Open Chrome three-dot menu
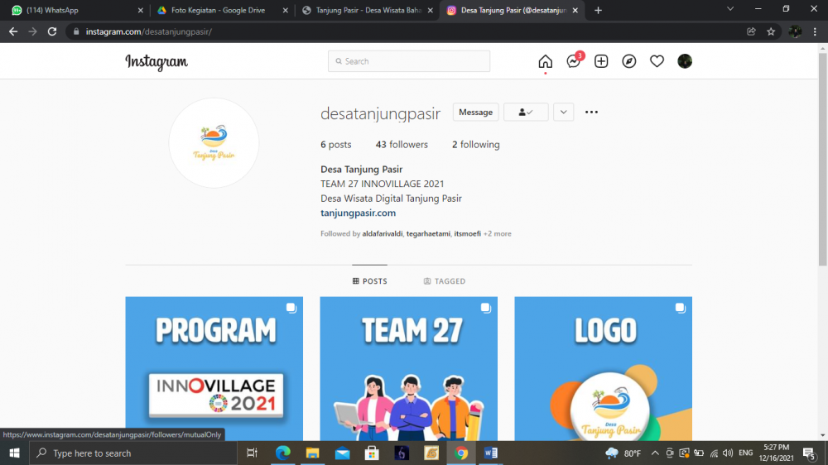Screen dimensions: 828x465 click(x=815, y=31)
